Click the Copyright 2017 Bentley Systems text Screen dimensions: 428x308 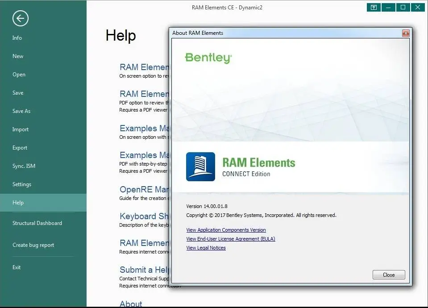(261, 216)
